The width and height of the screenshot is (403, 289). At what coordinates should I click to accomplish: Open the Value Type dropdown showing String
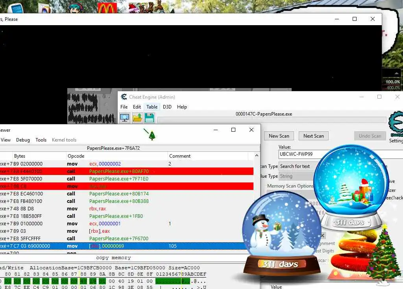pyautogui.click(x=297, y=176)
